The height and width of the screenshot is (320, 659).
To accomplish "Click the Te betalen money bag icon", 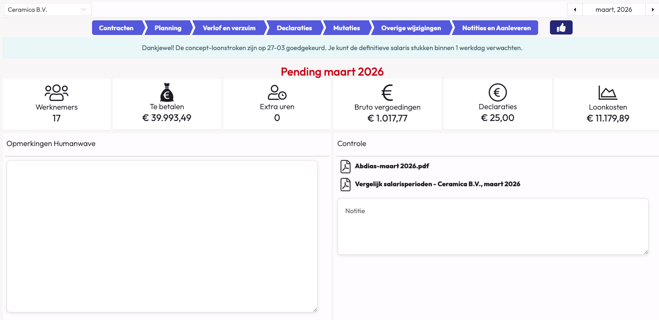I will point(167,92).
